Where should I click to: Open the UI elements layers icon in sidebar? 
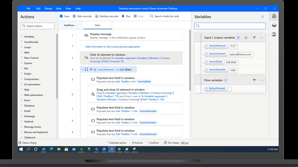point(274,25)
